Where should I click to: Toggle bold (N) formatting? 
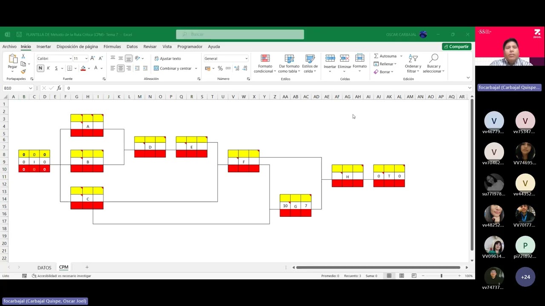click(x=40, y=68)
